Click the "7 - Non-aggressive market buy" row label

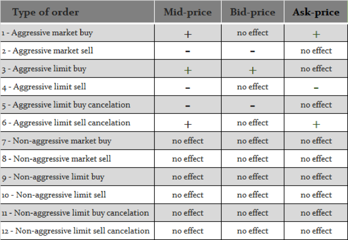point(56,141)
